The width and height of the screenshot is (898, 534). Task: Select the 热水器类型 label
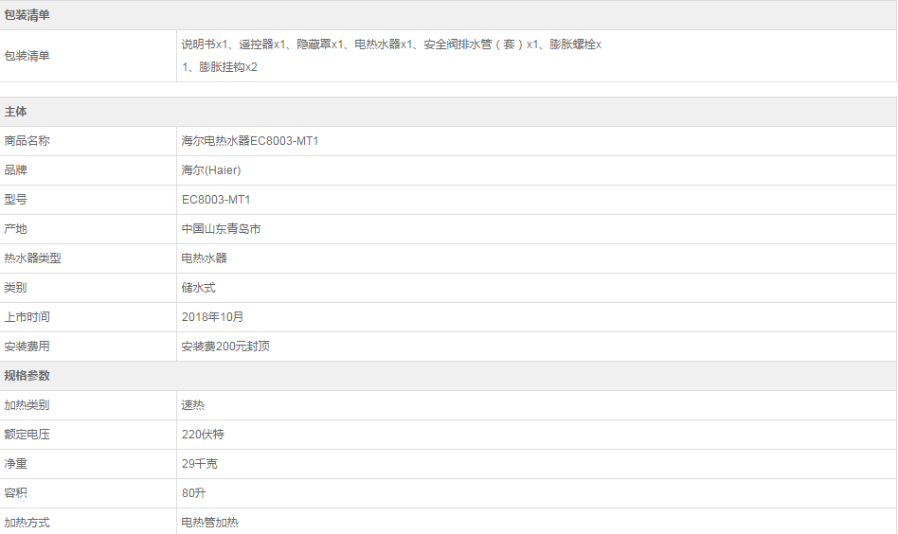(32, 258)
